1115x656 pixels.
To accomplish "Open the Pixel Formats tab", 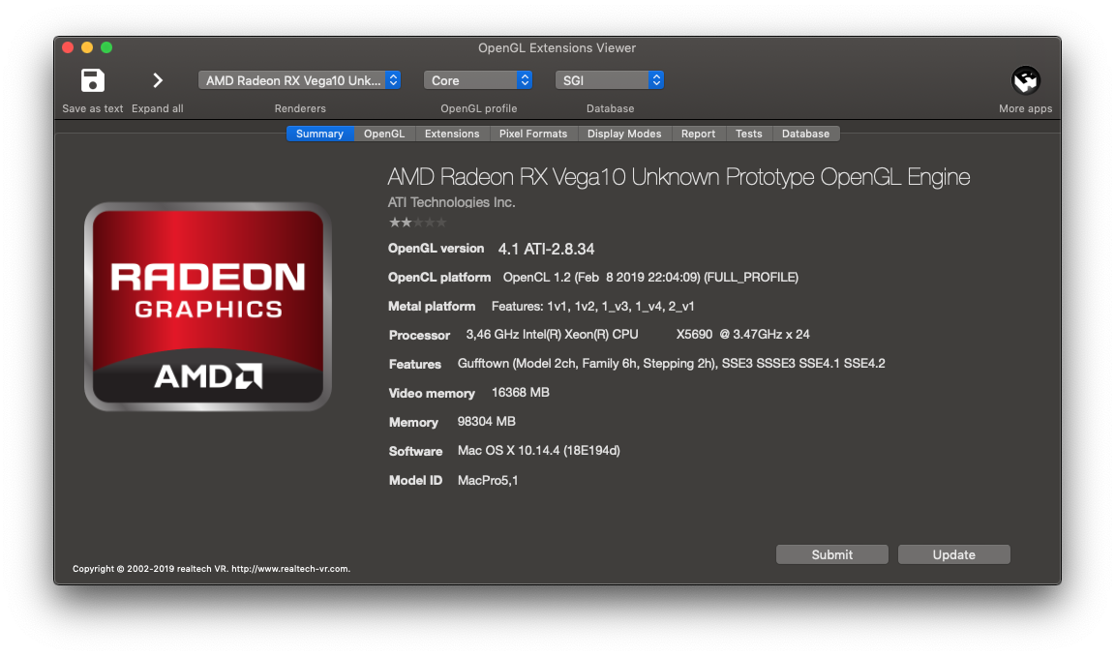I will click(x=533, y=134).
